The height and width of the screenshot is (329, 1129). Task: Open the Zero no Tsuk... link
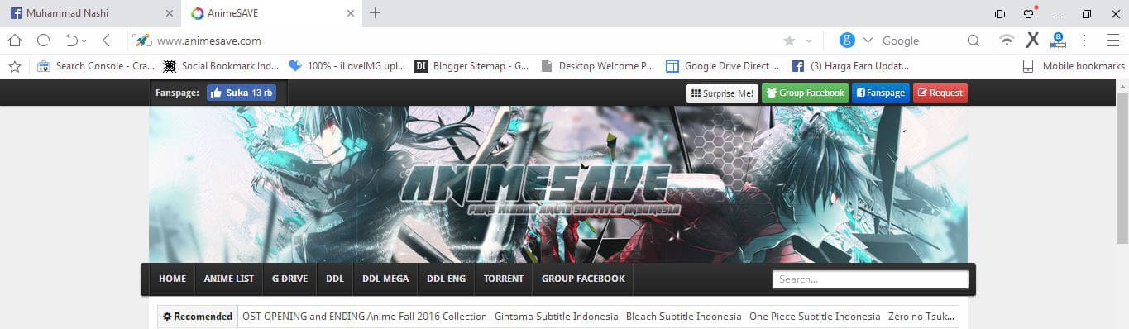click(921, 317)
